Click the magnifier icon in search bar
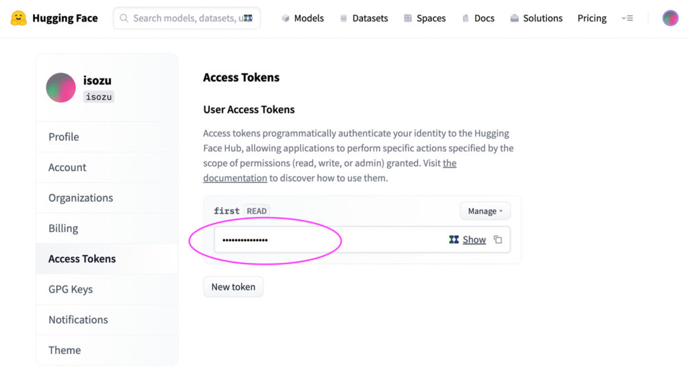This screenshot has height=385, width=688. point(124,18)
